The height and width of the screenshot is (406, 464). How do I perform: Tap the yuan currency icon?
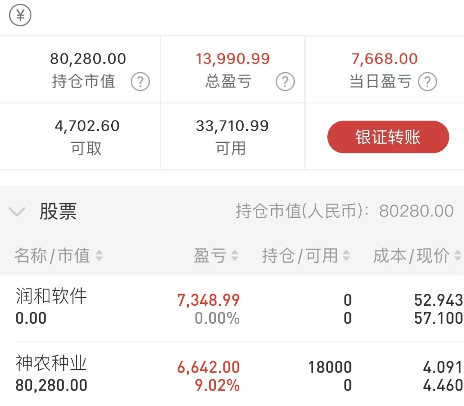20,15
